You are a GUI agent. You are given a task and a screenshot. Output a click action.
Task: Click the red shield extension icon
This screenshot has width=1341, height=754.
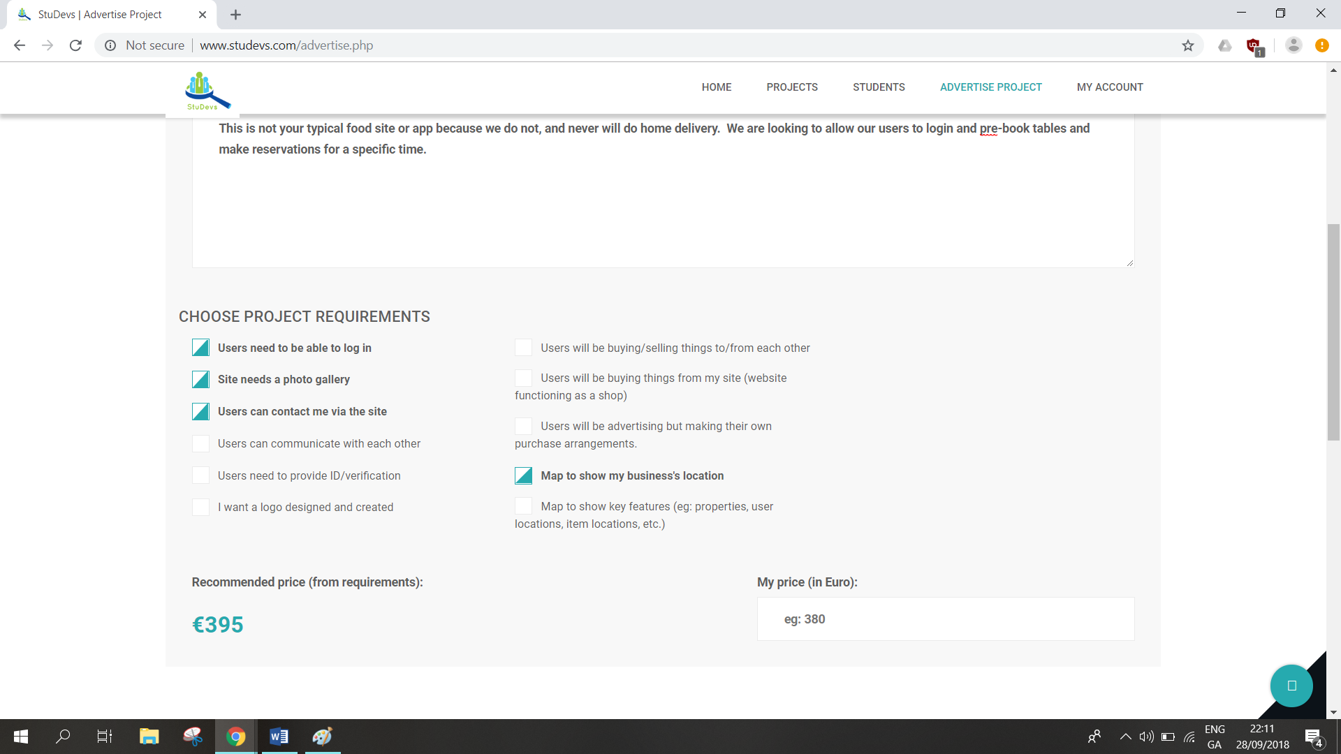[1254, 46]
